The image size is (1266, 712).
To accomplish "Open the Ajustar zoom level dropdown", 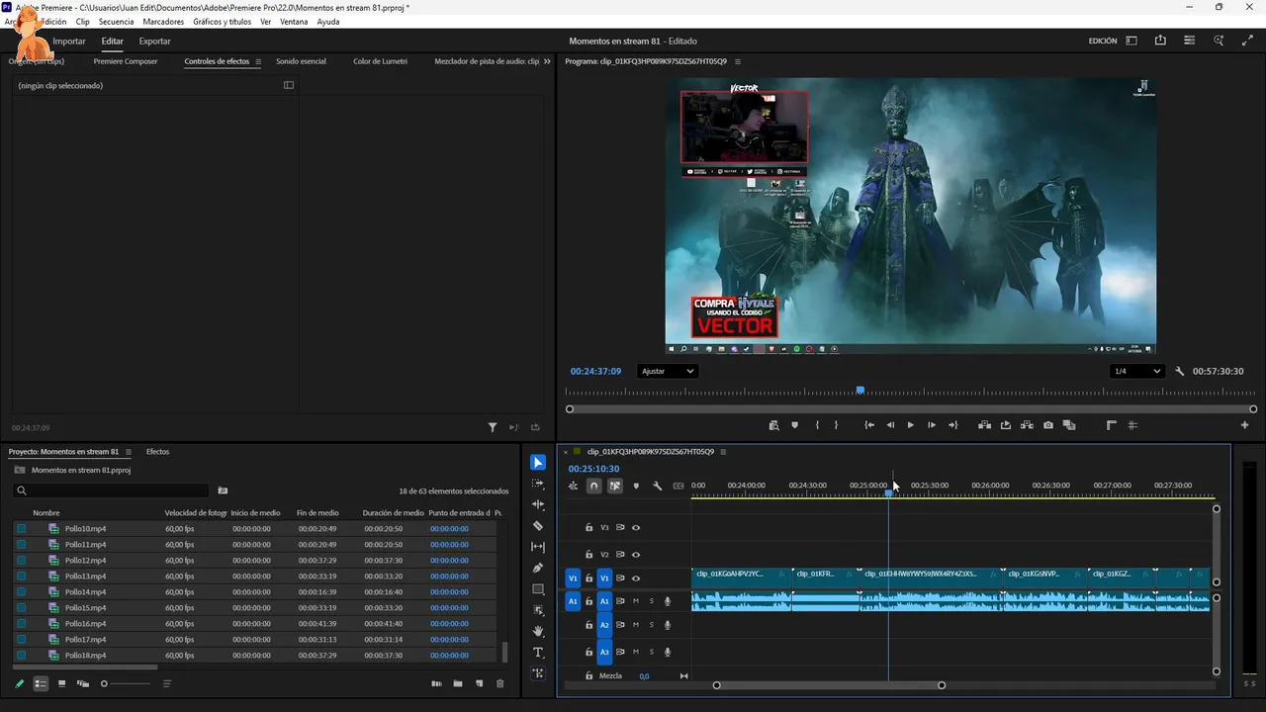I will pos(668,372).
